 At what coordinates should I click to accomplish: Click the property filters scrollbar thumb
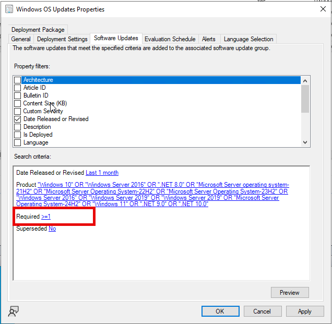point(305,99)
